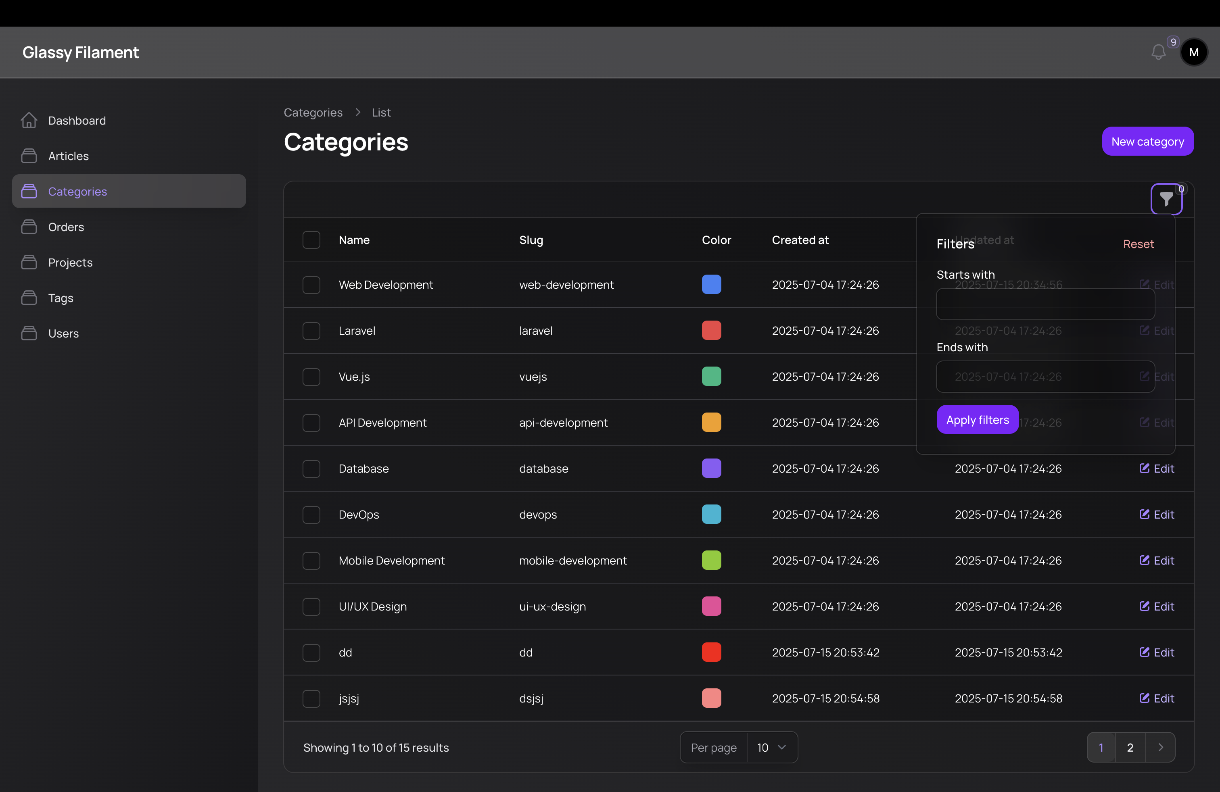Click the Dashboard home icon
1220x792 pixels.
[29, 121]
